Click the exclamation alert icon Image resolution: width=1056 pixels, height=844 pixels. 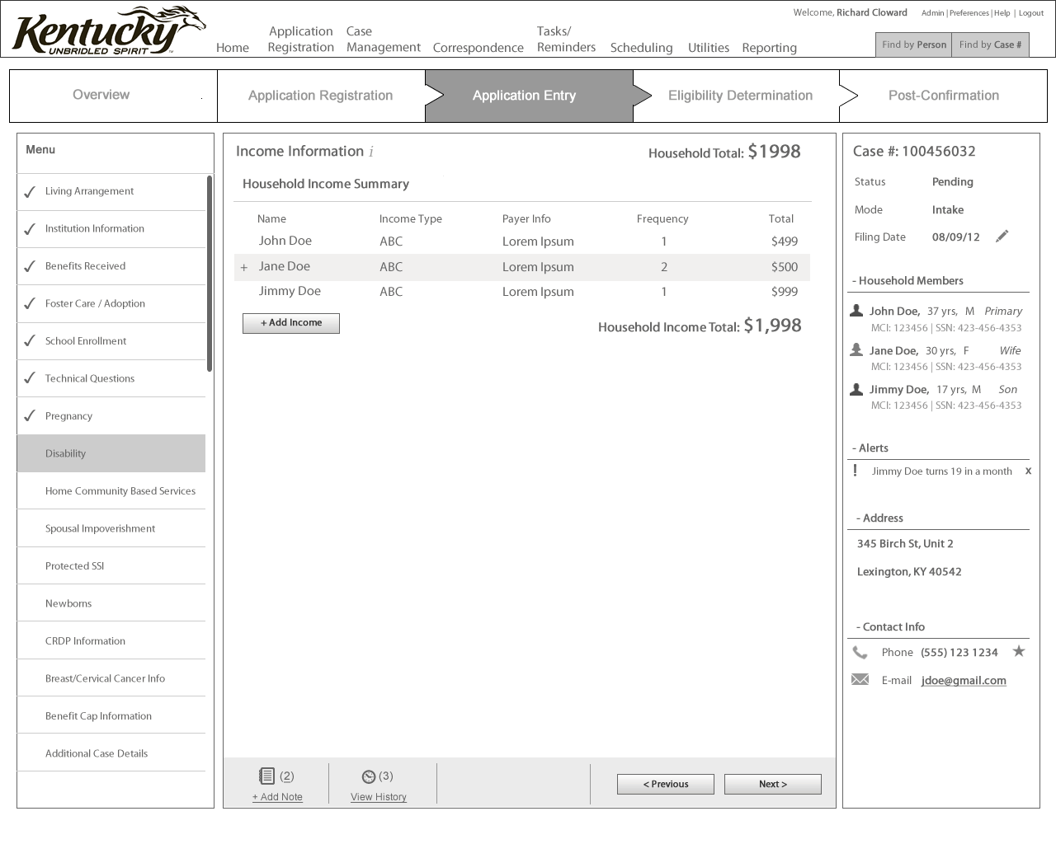pyautogui.click(x=855, y=471)
